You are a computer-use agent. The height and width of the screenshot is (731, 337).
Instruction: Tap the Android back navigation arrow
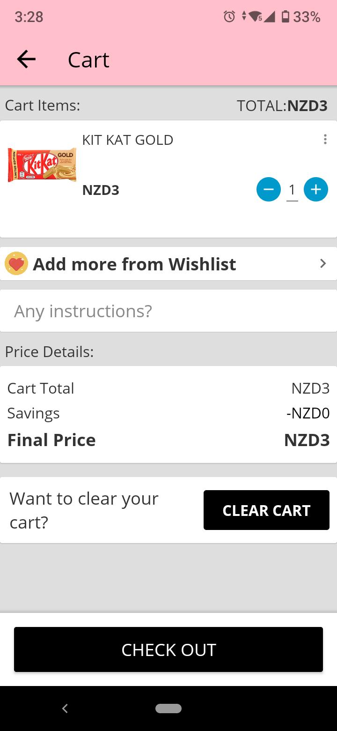pos(65,709)
